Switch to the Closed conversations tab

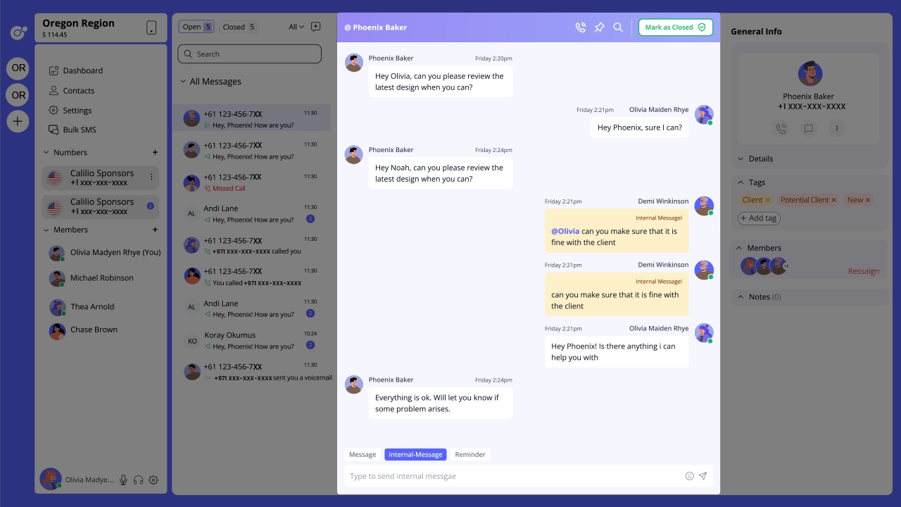[239, 27]
